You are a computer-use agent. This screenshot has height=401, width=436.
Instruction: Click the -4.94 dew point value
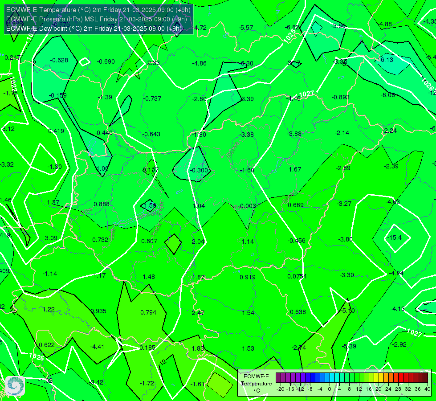(x=396, y=273)
